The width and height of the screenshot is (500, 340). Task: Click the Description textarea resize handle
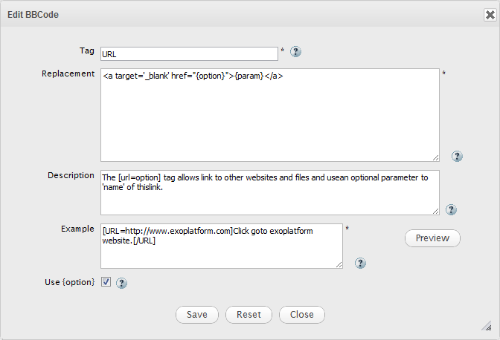pos(435,210)
